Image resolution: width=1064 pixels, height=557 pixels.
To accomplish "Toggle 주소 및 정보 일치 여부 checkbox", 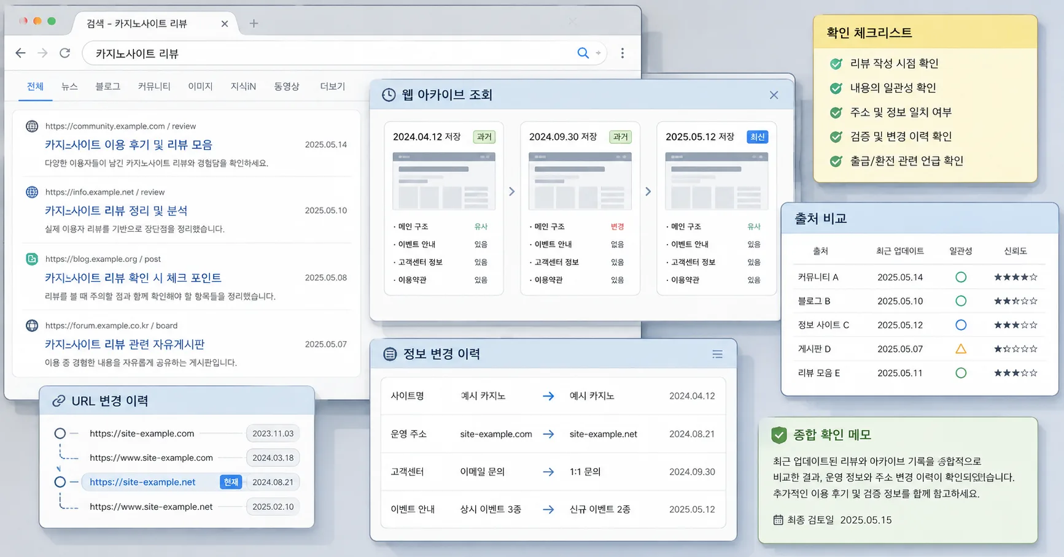I will coord(836,113).
